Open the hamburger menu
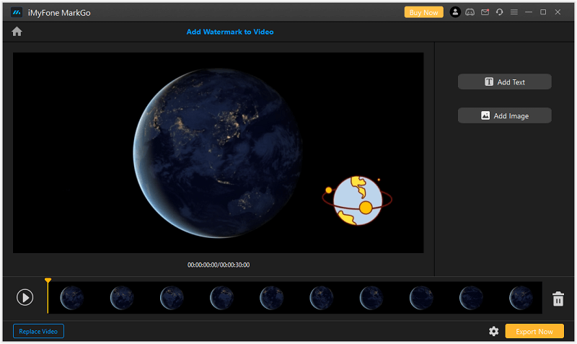 click(514, 12)
